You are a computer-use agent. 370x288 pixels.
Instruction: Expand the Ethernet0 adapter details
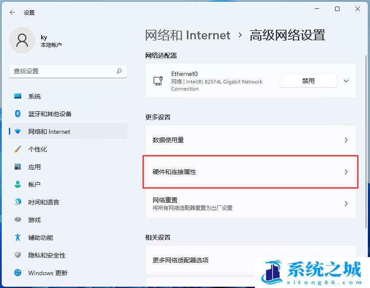point(346,81)
